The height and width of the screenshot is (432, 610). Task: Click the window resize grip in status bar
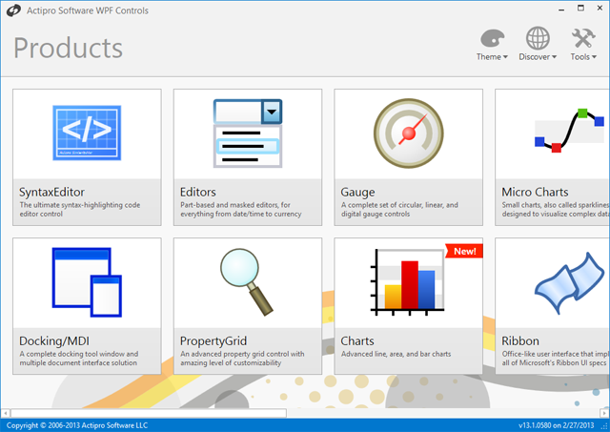point(604,426)
